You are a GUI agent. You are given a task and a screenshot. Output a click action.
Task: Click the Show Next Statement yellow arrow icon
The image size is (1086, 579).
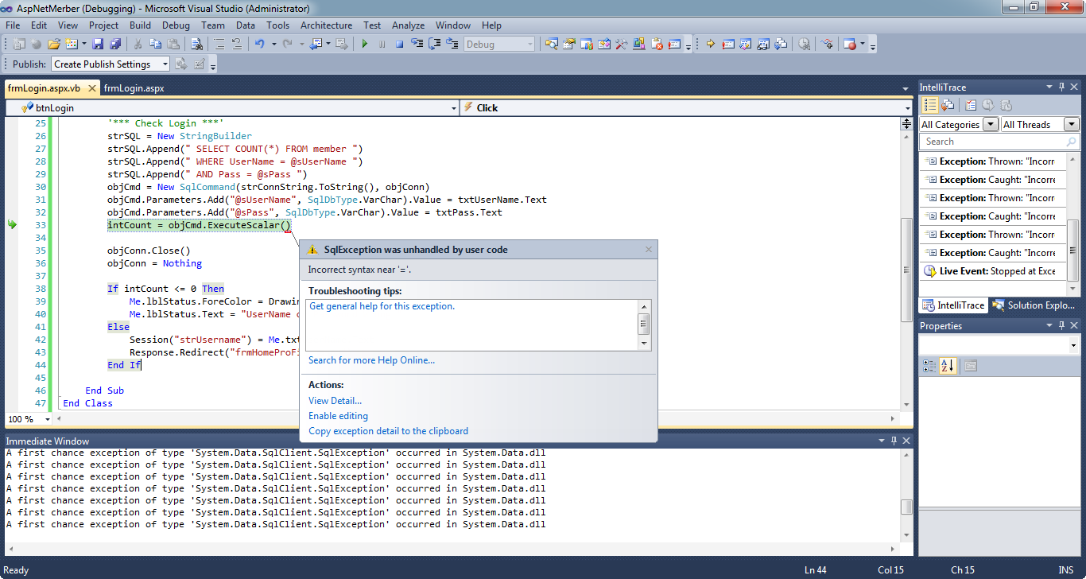point(710,44)
